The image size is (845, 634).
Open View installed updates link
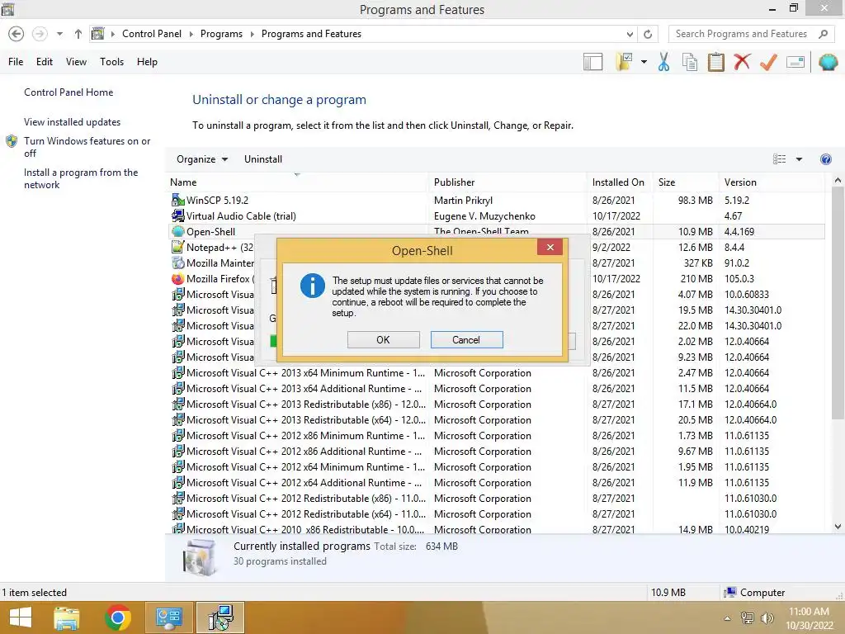[73, 122]
